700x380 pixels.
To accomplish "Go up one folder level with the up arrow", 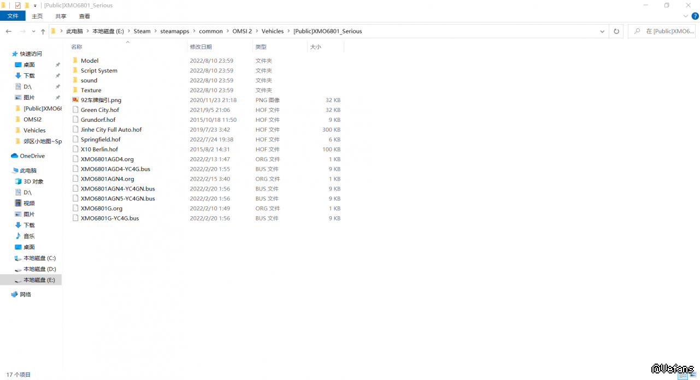I will [x=43, y=32].
